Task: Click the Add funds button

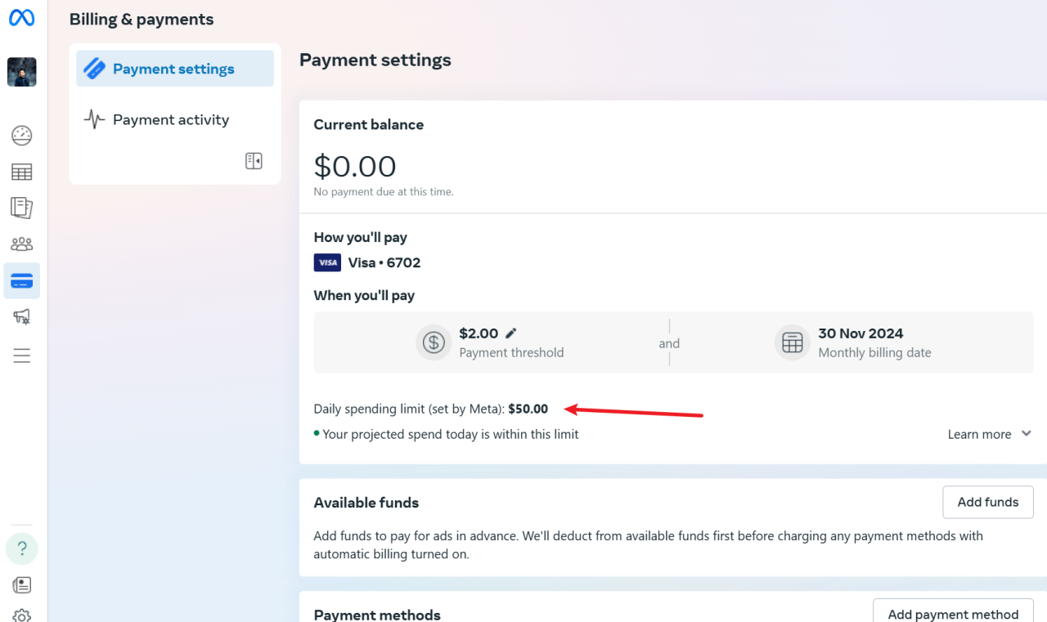Action: (987, 502)
